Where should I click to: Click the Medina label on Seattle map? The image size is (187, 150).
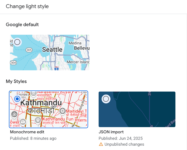75,43
